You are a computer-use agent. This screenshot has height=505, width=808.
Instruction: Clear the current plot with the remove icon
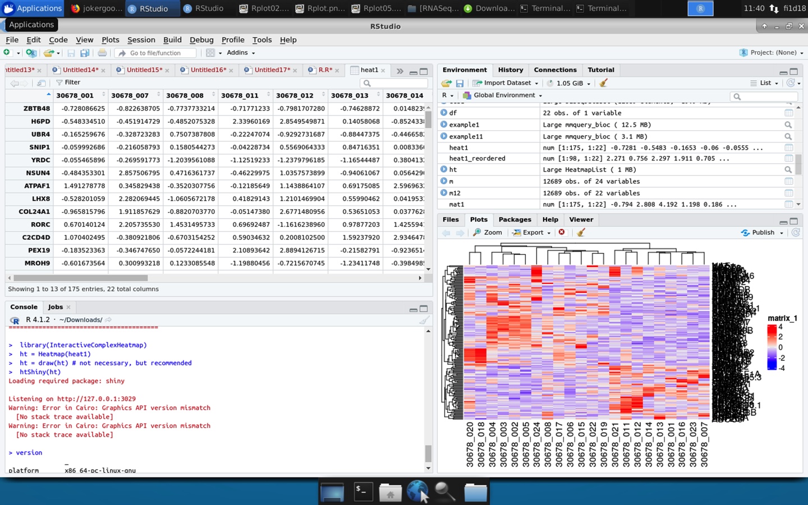tap(562, 232)
